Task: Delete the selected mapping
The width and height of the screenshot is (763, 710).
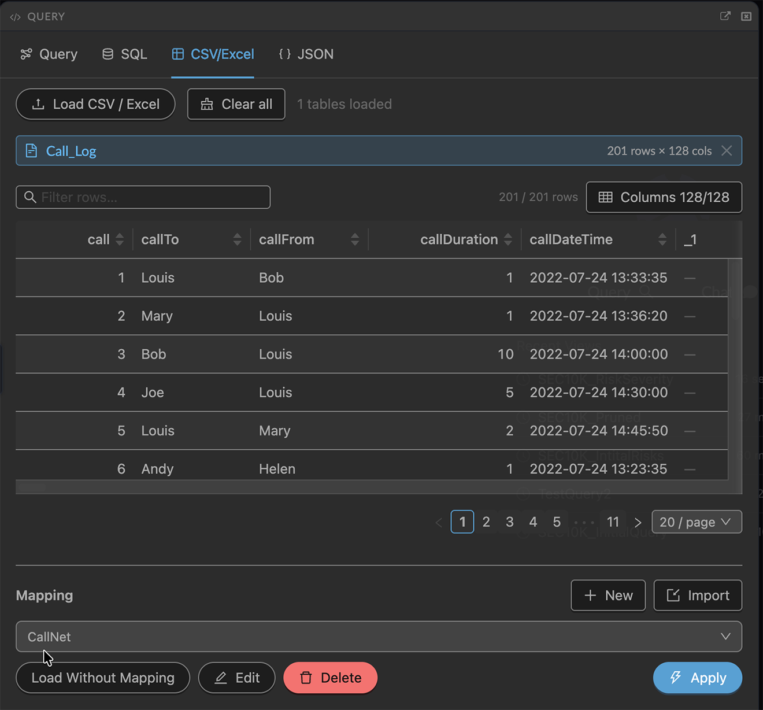Action: click(330, 678)
